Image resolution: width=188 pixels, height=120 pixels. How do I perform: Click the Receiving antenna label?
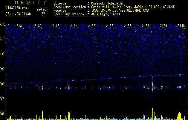tap(69, 14)
